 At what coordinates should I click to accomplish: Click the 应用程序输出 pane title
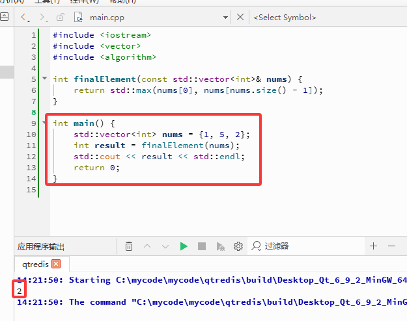tap(41, 246)
